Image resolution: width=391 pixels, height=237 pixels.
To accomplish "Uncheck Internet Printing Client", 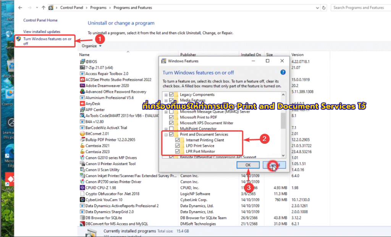I will [177, 140].
